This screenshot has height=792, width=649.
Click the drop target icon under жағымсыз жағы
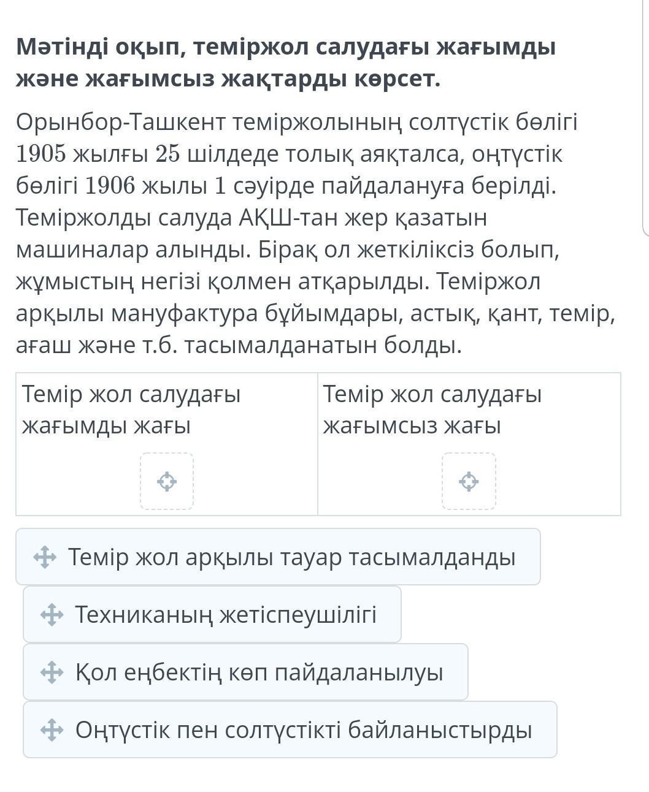coord(469,481)
